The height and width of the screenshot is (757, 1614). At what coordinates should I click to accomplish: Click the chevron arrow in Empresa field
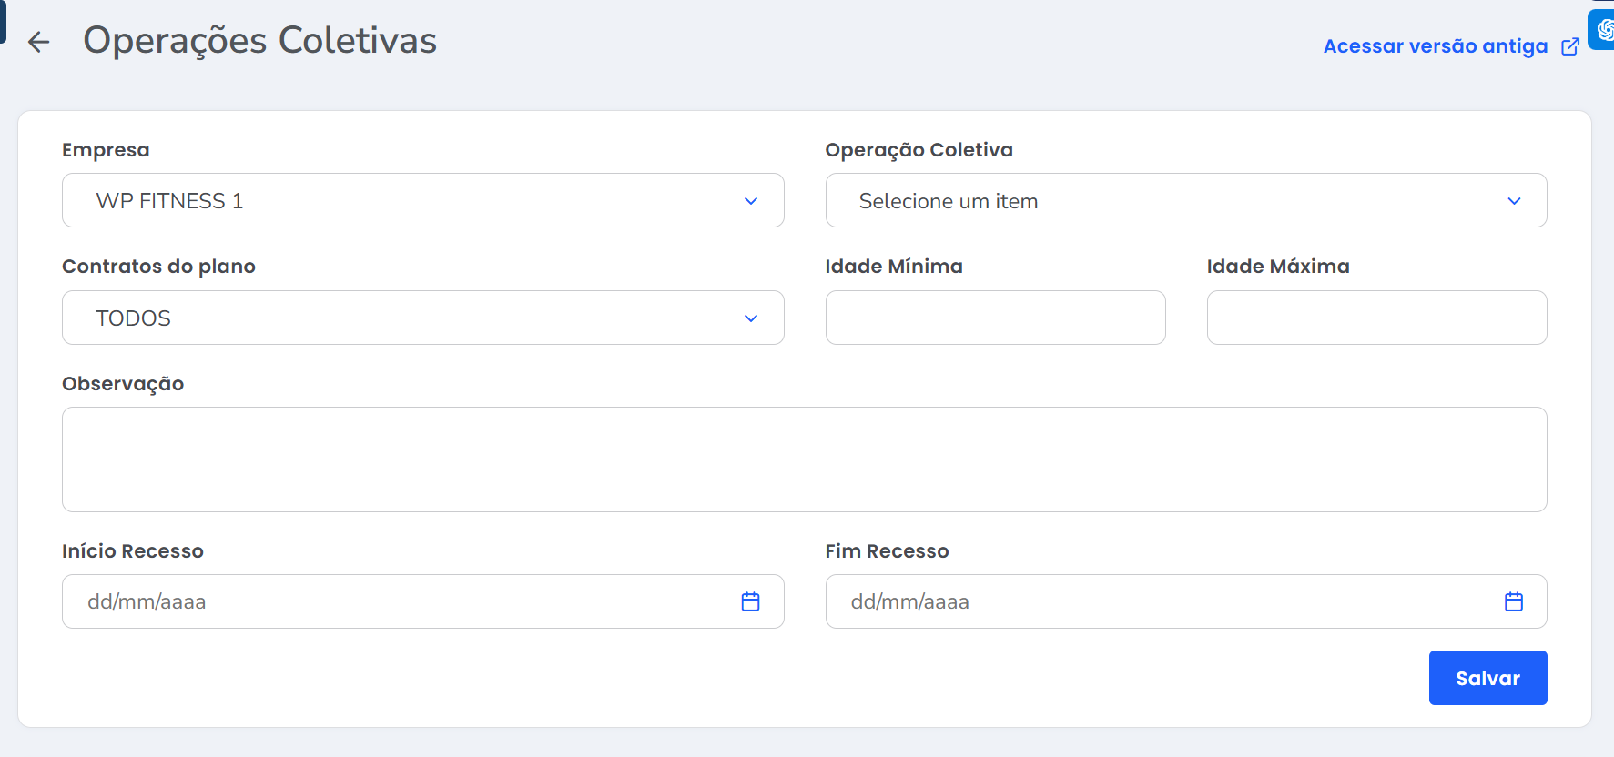750,201
